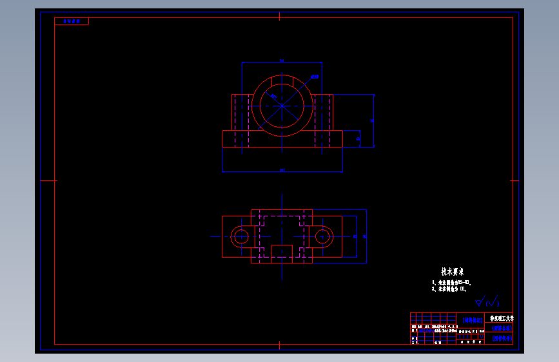Select technical requirement note line 1
The height and width of the screenshot is (362, 559).
click(452, 283)
